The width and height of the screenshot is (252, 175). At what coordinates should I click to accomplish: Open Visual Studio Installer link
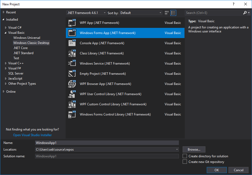(x=32, y=135)
